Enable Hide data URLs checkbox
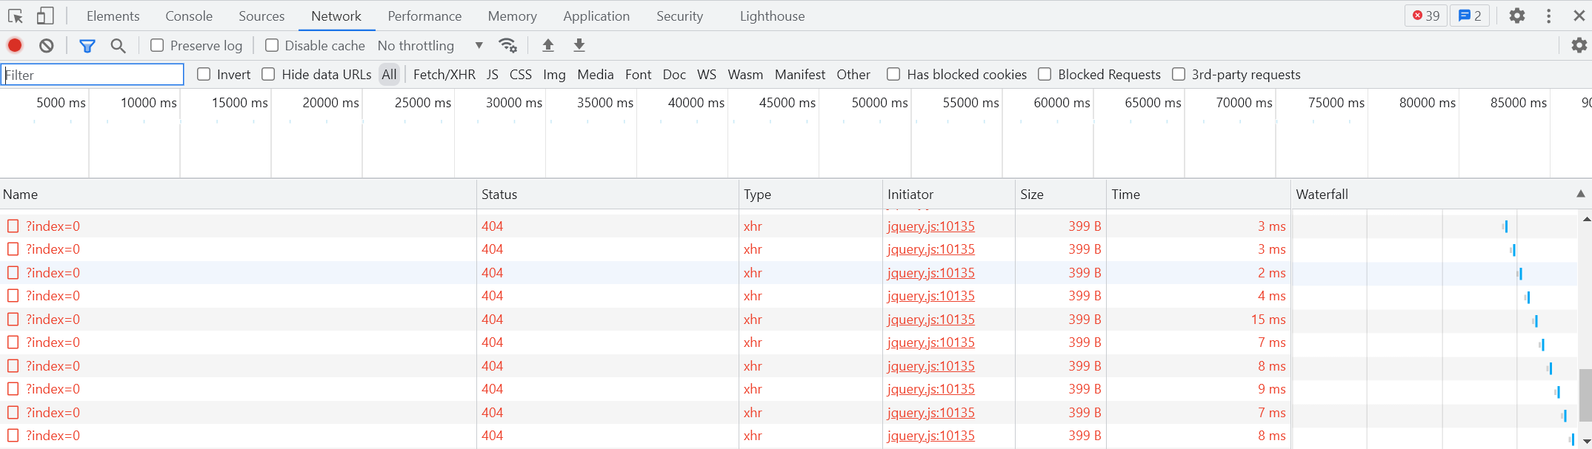1592x449 pixels. click(x=269, y=74)
